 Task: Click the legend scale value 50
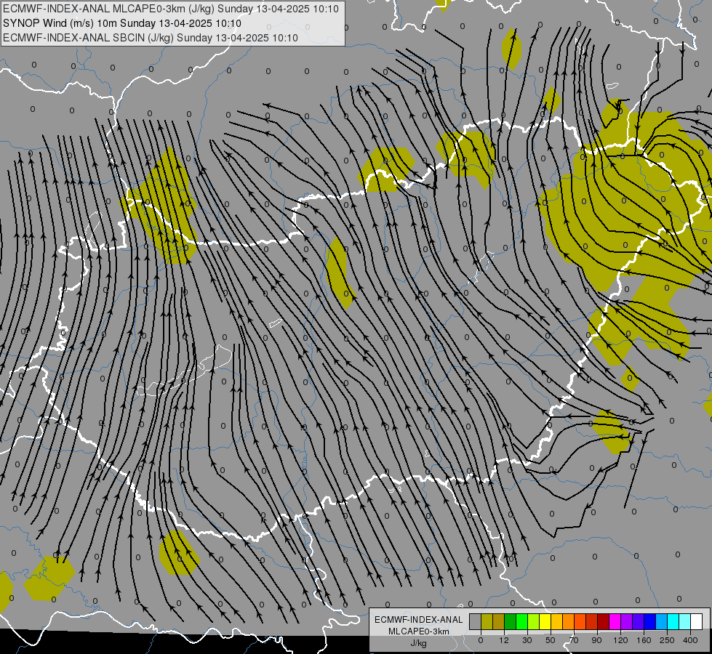click(x=551, y=640)
